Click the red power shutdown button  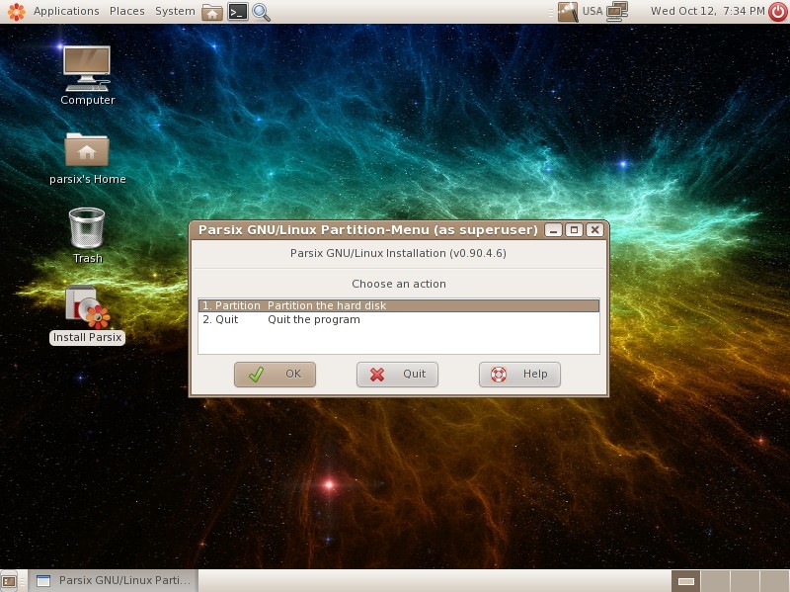(778, 12)
